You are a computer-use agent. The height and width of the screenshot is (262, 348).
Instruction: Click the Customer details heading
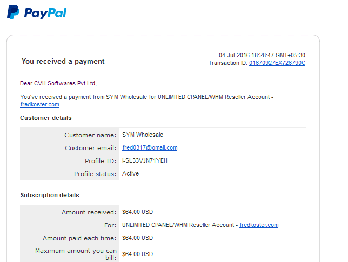pyautogui.click(x=46, y=118)
